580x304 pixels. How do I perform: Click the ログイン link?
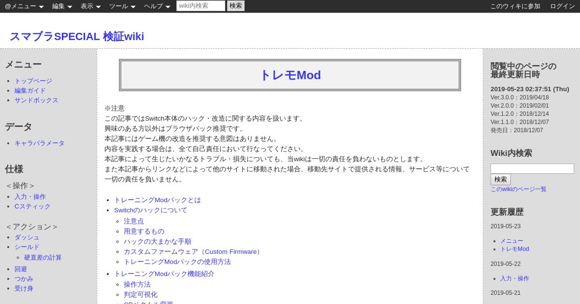(563, 6)
